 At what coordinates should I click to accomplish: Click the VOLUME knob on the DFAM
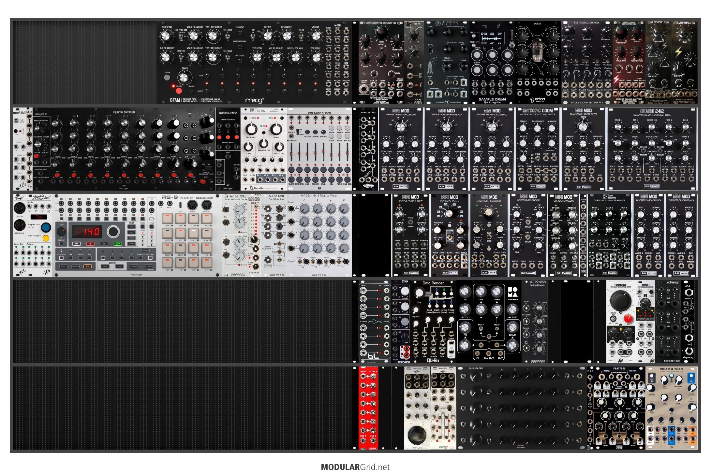tap(316, 36)
